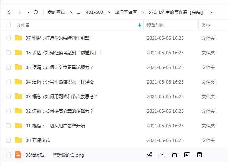Delete the 08结课后 png file
Screen dimensions: 228x166
175,155
